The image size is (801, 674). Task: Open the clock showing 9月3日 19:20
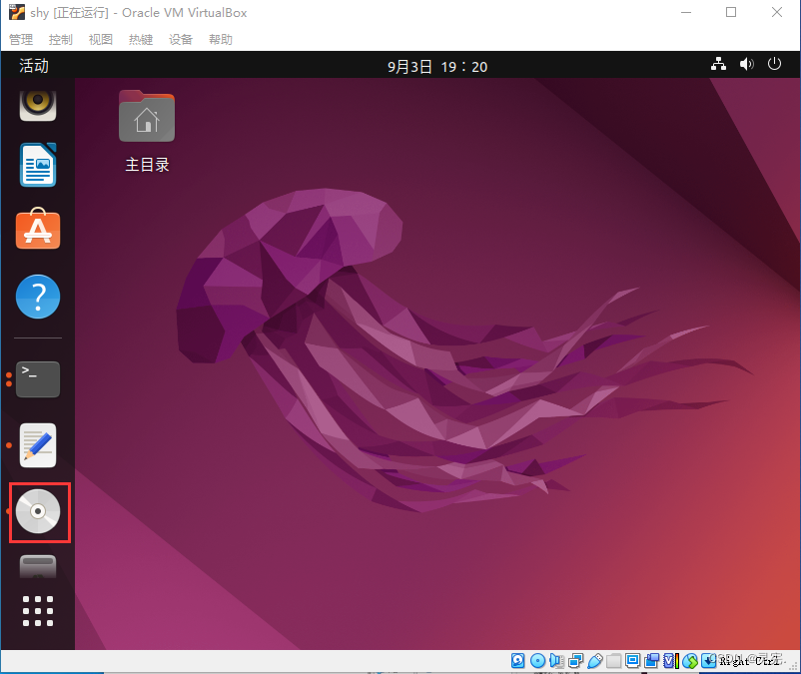pos(437,66)
